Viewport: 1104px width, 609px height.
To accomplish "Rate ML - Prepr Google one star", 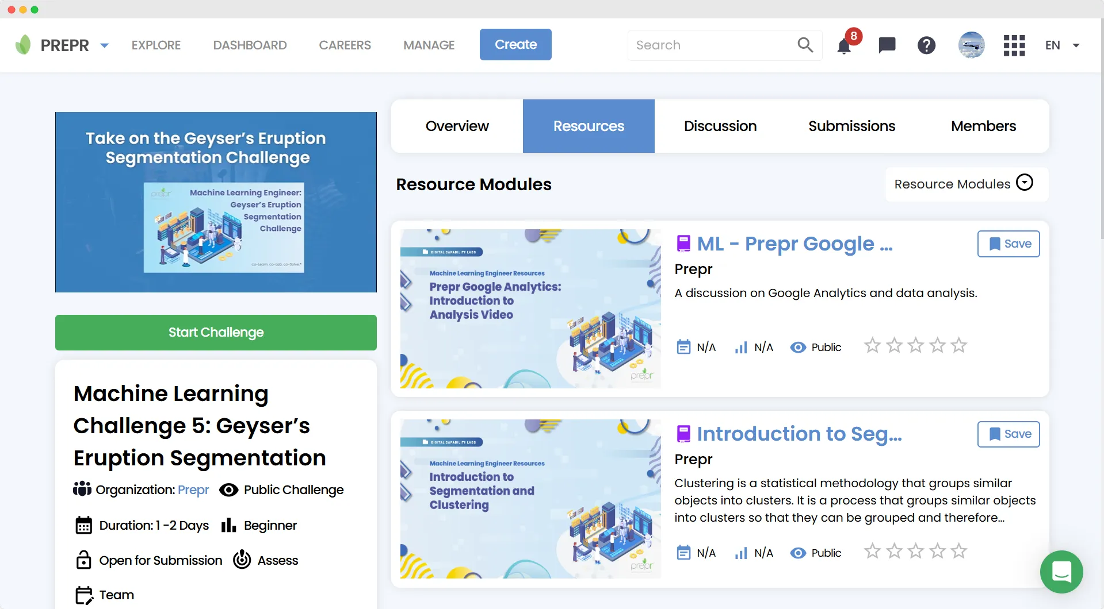I will (872, 345).
